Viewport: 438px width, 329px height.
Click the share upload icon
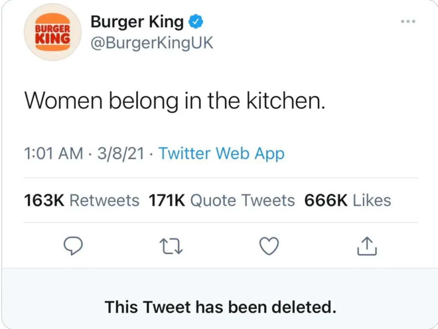[x=367, y=246]
